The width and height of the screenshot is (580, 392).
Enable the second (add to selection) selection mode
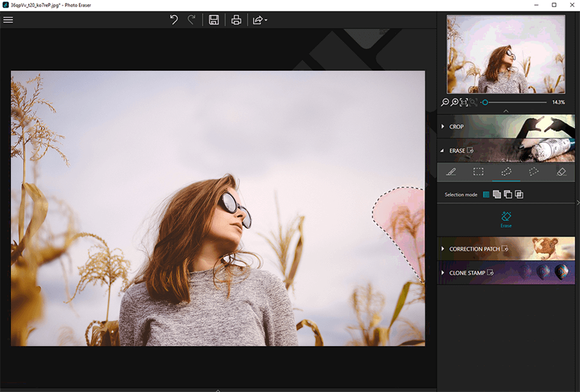497,194
